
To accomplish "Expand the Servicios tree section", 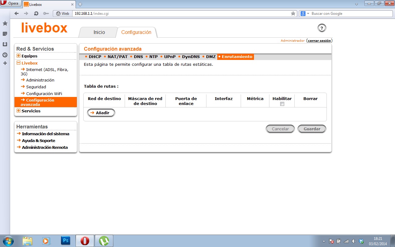I will [x=19, y=111].
